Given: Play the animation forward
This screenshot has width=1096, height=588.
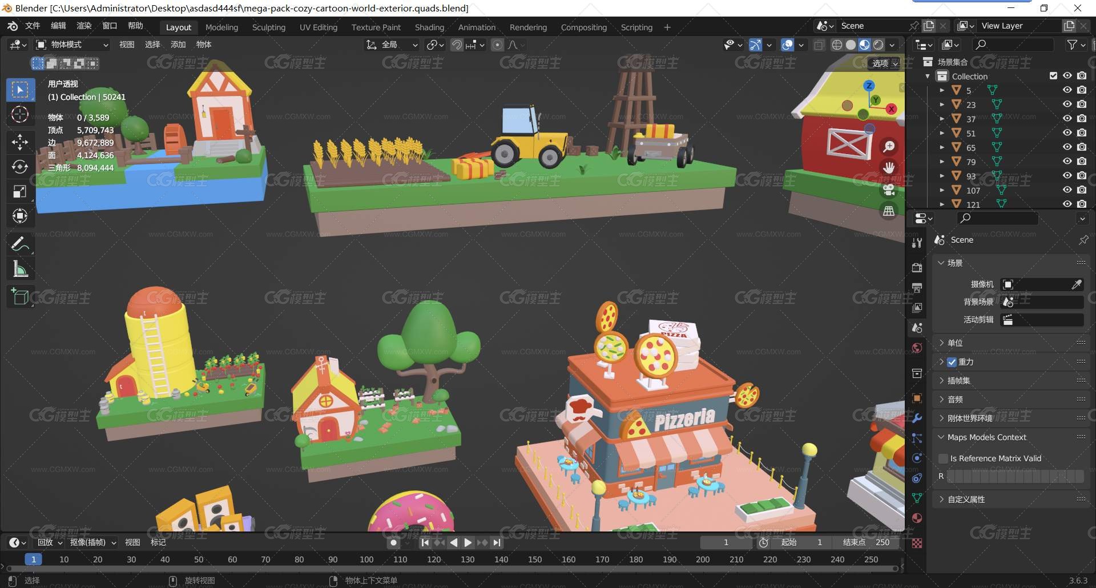Looking at the screenshot, I should coord(468,542).
